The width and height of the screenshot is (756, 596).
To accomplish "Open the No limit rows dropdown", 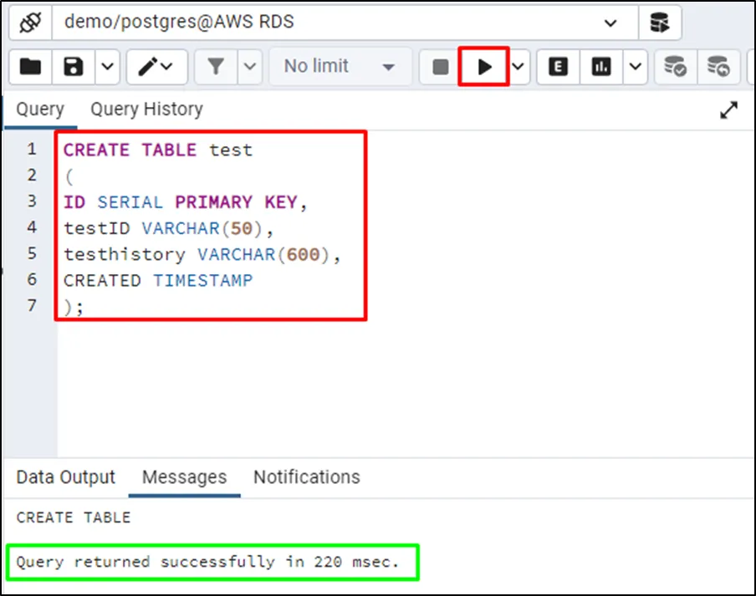I will pyautogui.click(x=340, y=67).
